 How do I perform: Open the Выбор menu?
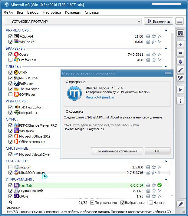pyautogui.click(x=33, y=12)
